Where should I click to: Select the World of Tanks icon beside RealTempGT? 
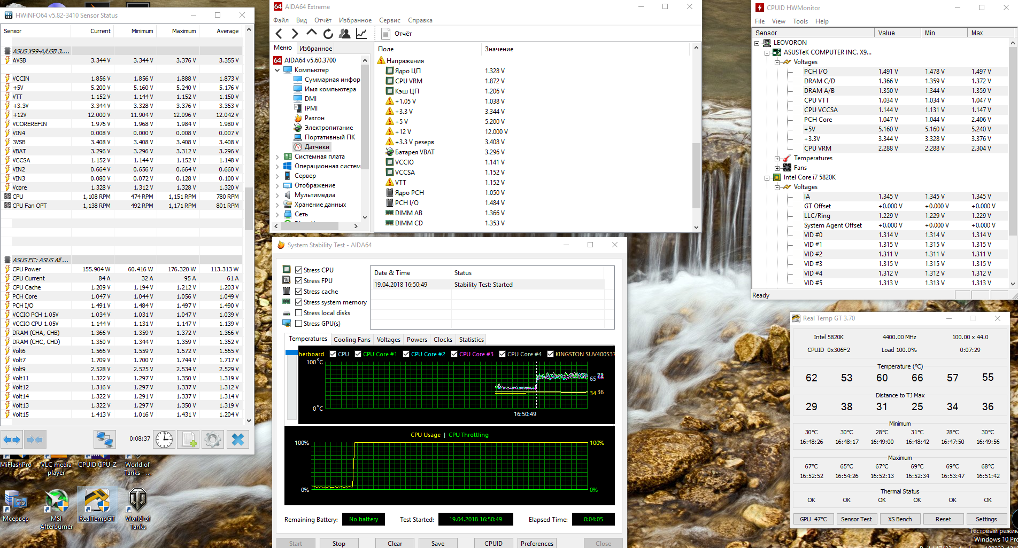click(138, 509)
